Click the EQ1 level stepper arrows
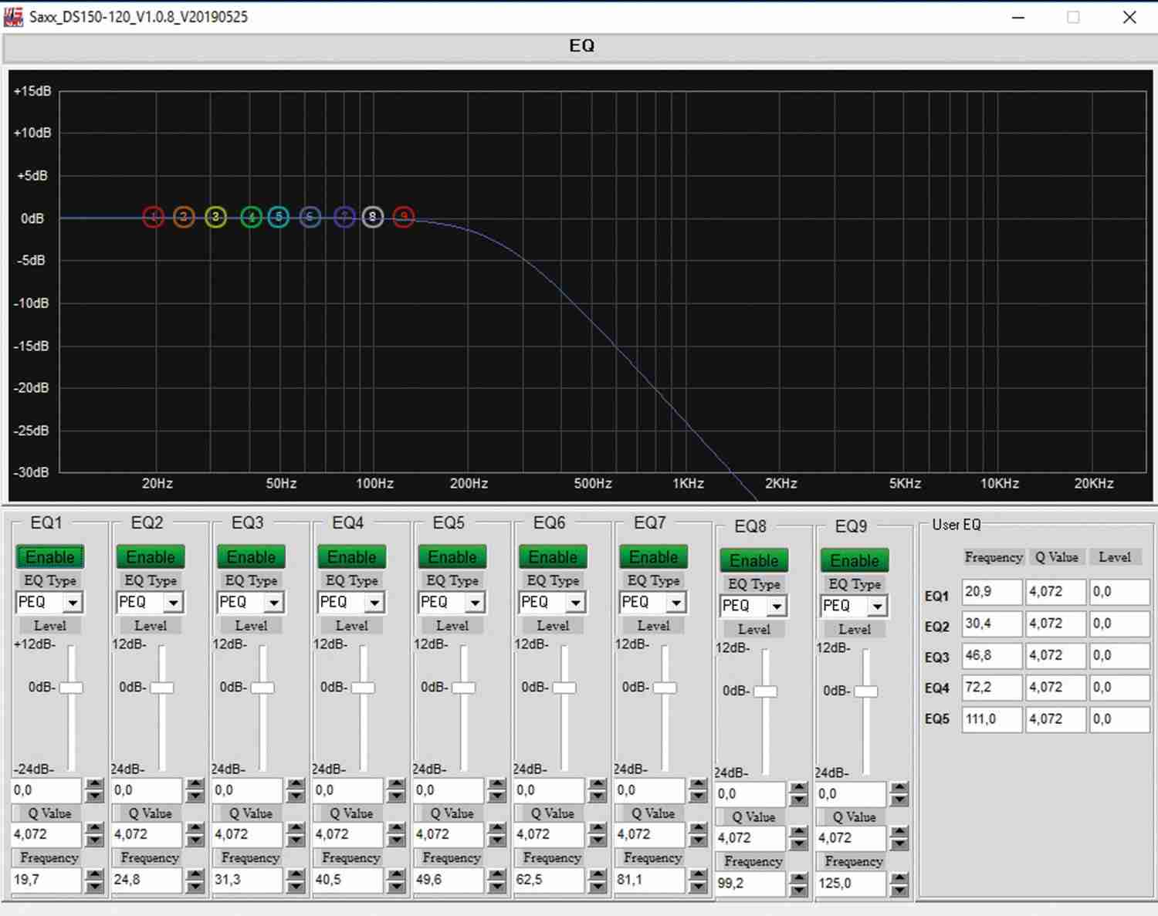Image resolution: width=1158 pixels, height=916 pixels. pyautogui.click(x=94, y=790)
